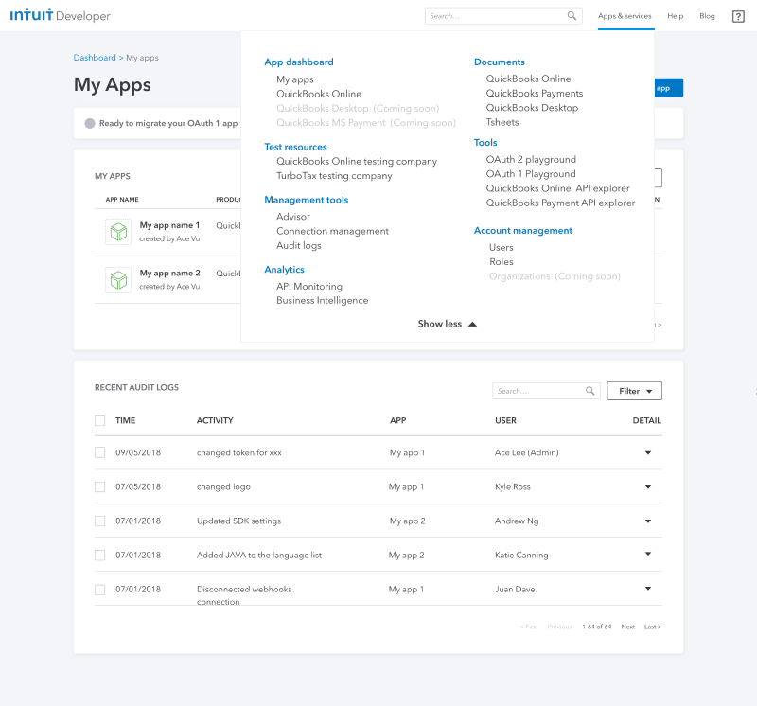This screenshot has width=757, height=706.
Task: Expand detail for Ace Lee (Admin) row
Action: (648, 453)
